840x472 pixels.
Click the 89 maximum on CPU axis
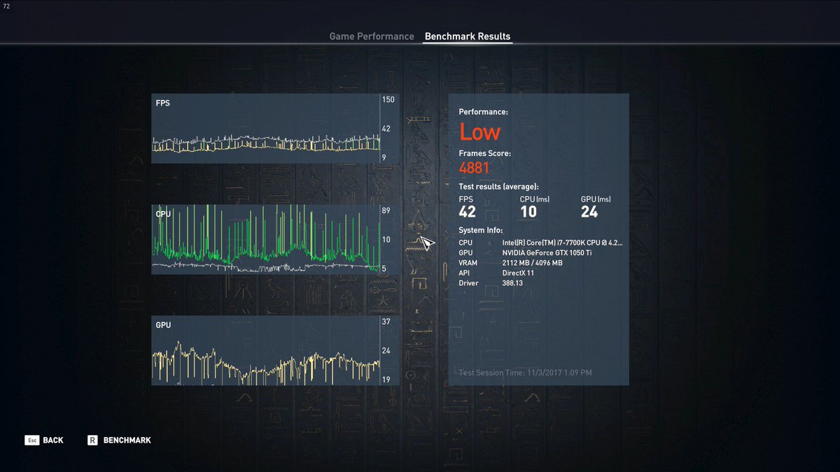pyautogui.click(x=386, y=210)
